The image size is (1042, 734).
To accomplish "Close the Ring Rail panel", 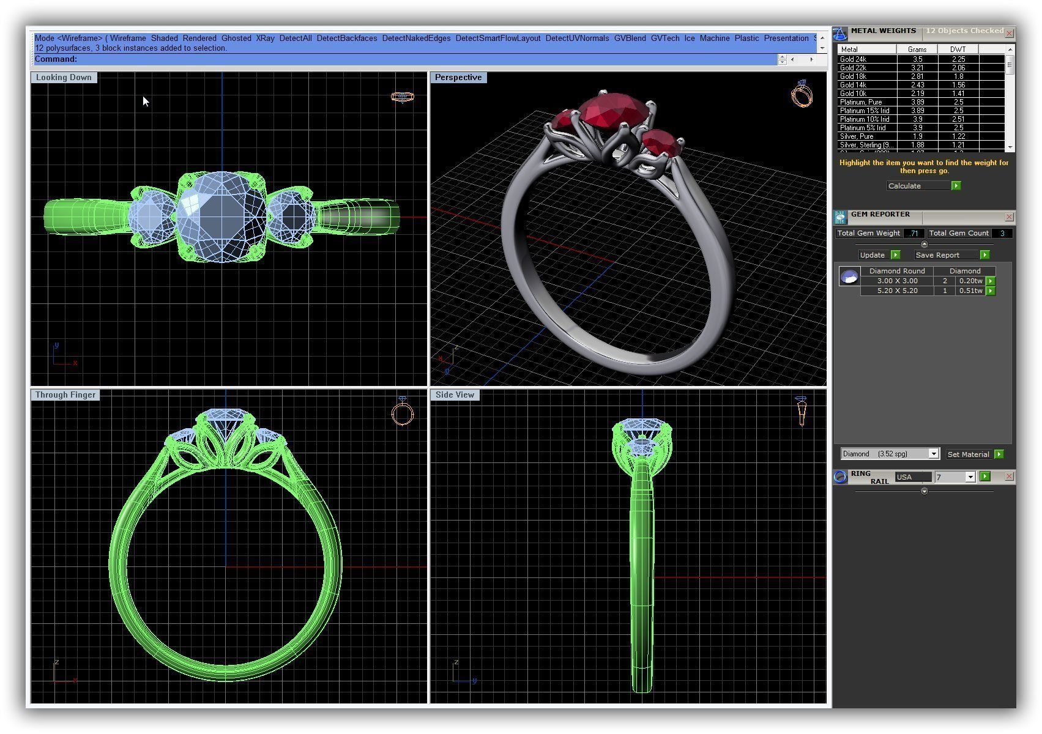I will pos(1010,476).
